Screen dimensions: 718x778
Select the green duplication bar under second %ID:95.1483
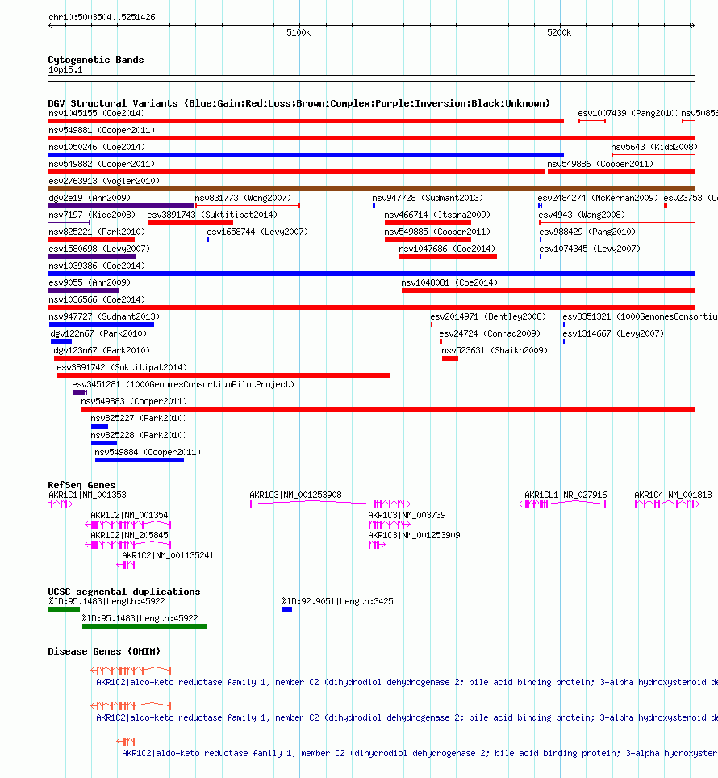click(144, 626)
